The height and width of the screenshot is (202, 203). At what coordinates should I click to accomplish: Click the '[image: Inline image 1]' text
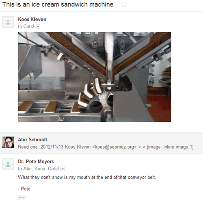170,147
